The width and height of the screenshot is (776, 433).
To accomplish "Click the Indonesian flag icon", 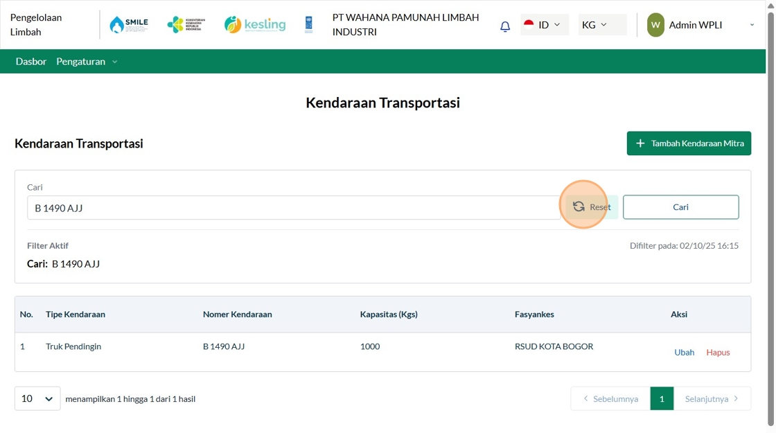I will (x=529, y=24).
